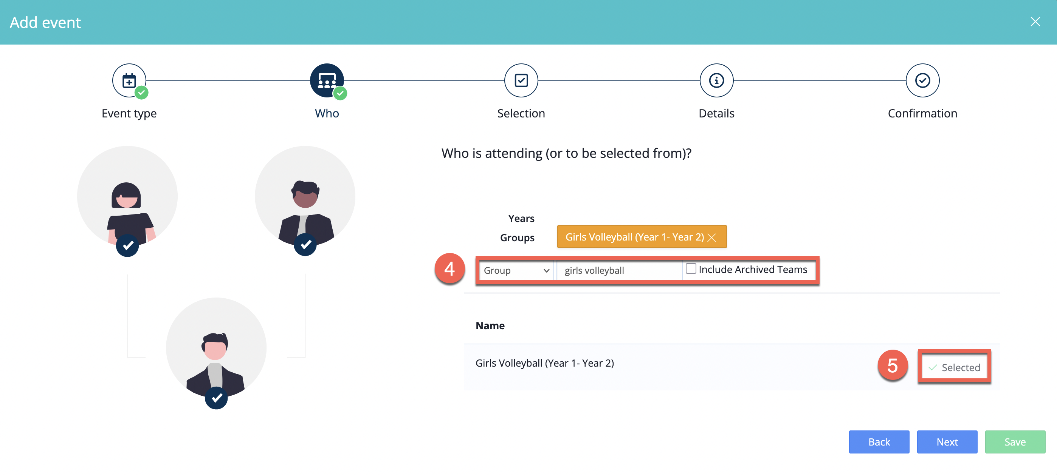Click the Confirmation step label
The image size is (1057, 475).
(922, 114)
